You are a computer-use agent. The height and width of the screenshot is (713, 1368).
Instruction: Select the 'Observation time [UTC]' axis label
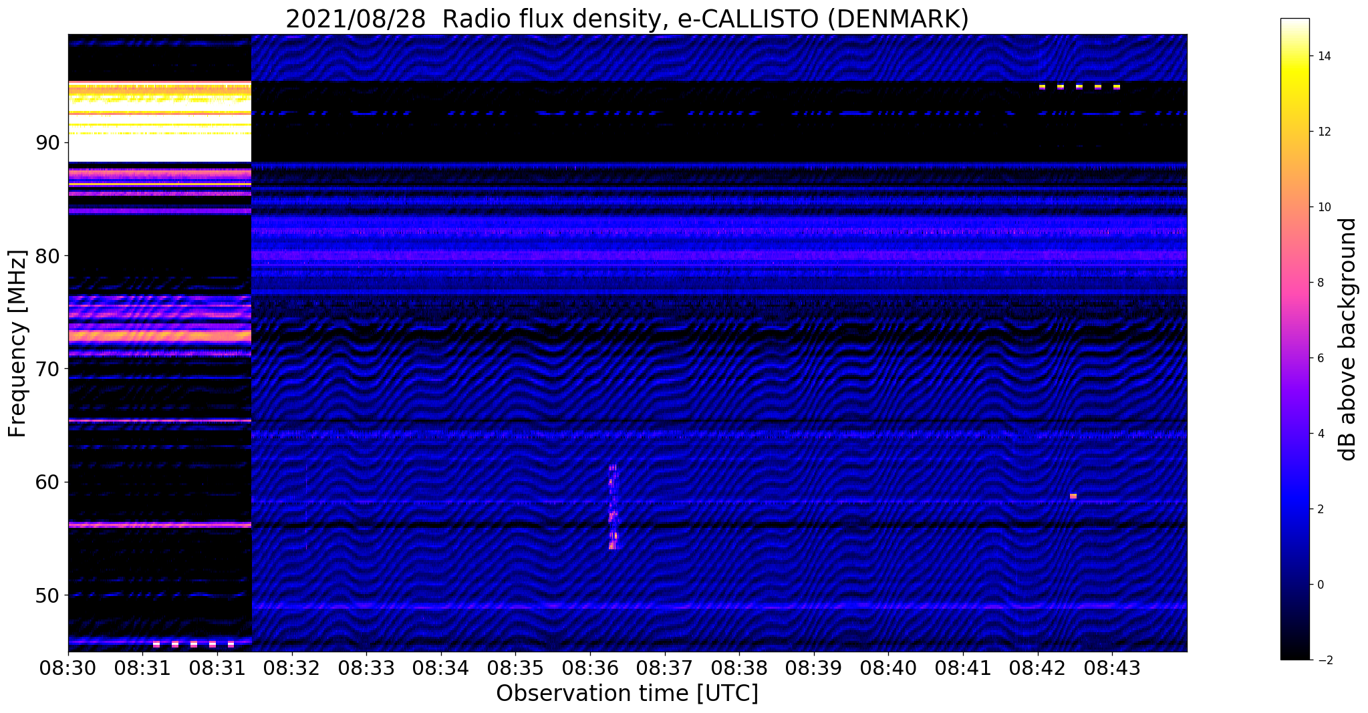point(627,694)
